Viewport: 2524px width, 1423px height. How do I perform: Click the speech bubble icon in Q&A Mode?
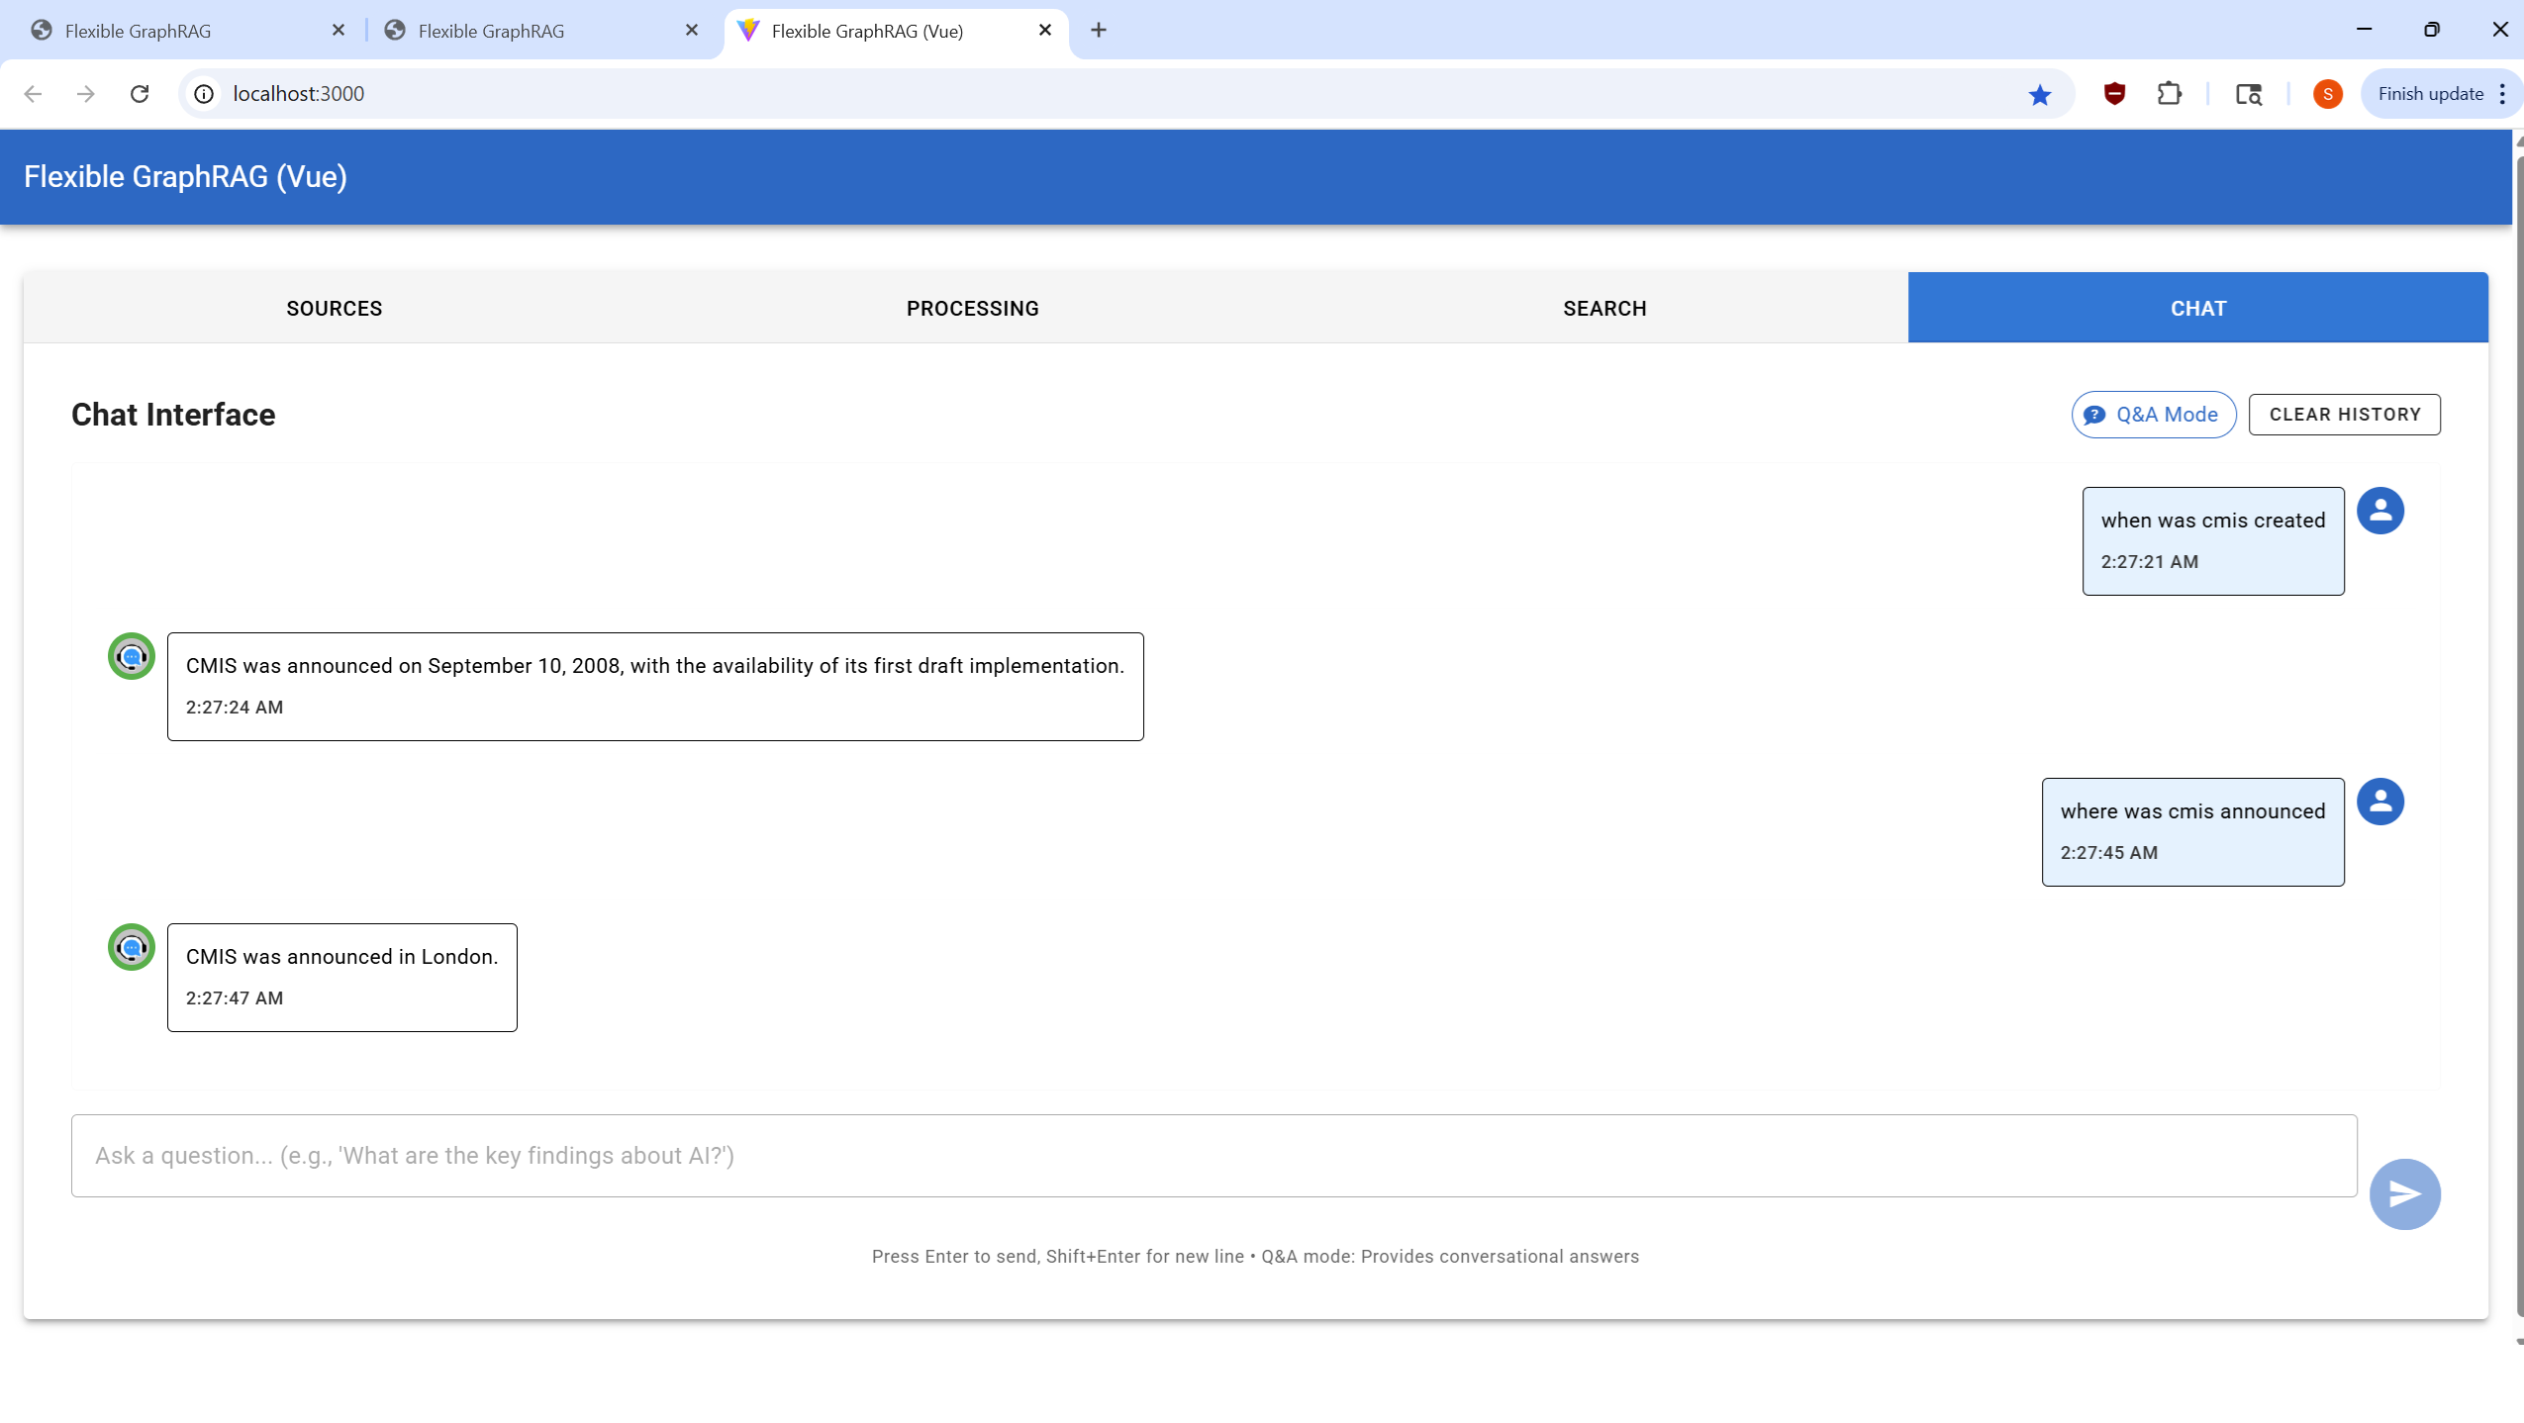point(2095,415)
